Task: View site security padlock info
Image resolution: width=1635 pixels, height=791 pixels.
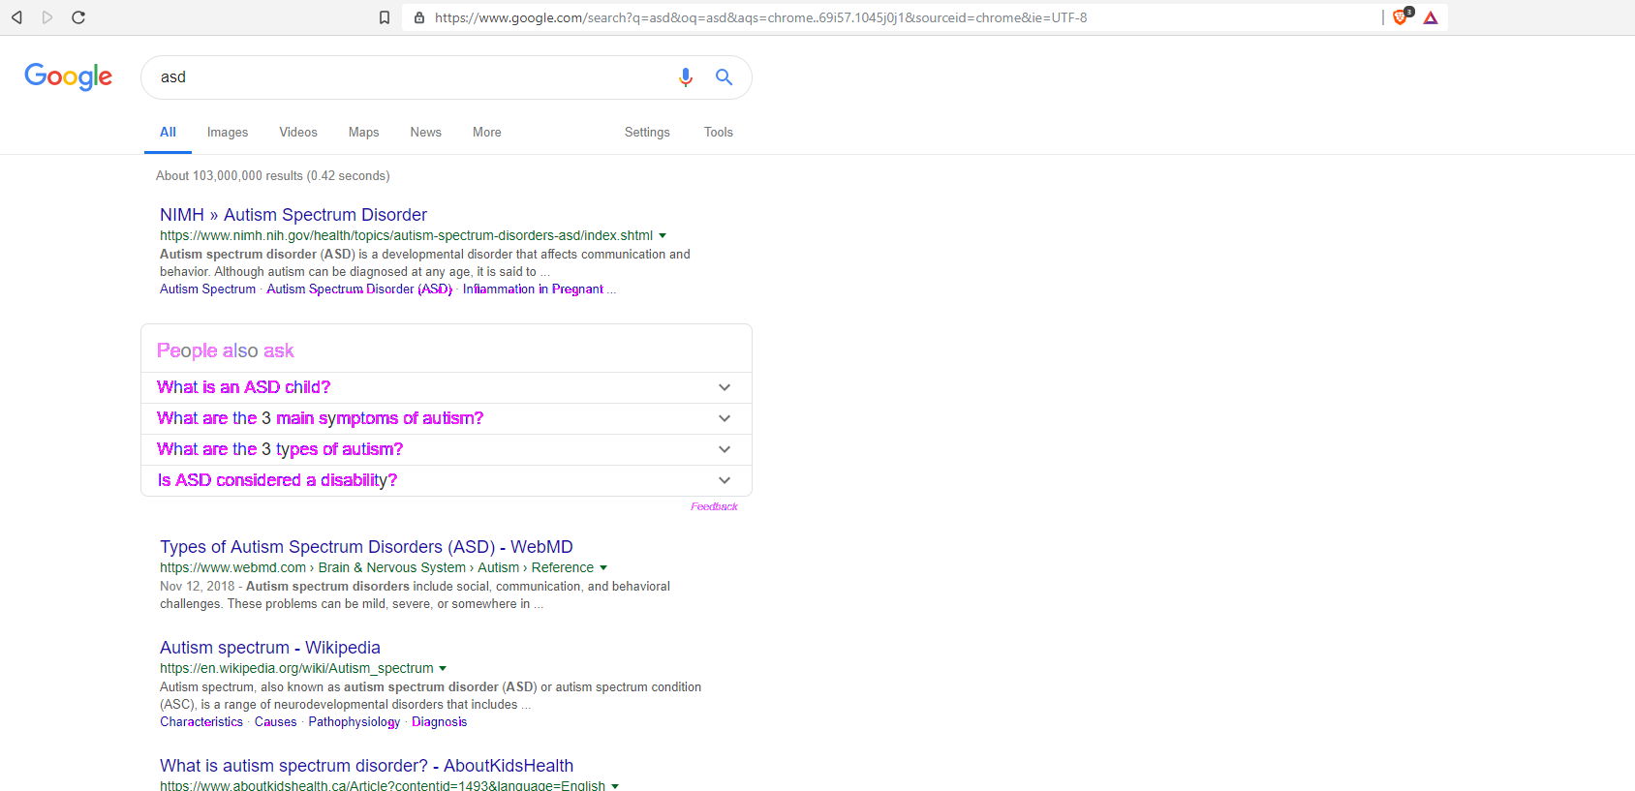Action: pos(419,17)
